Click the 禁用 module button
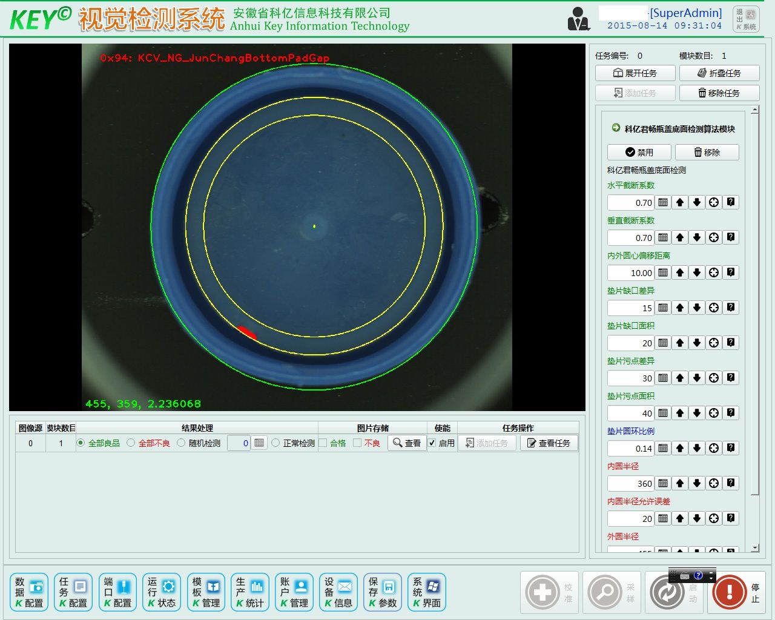Image resolution: width=775 pixels, height=620 pixels. [639, 152]
